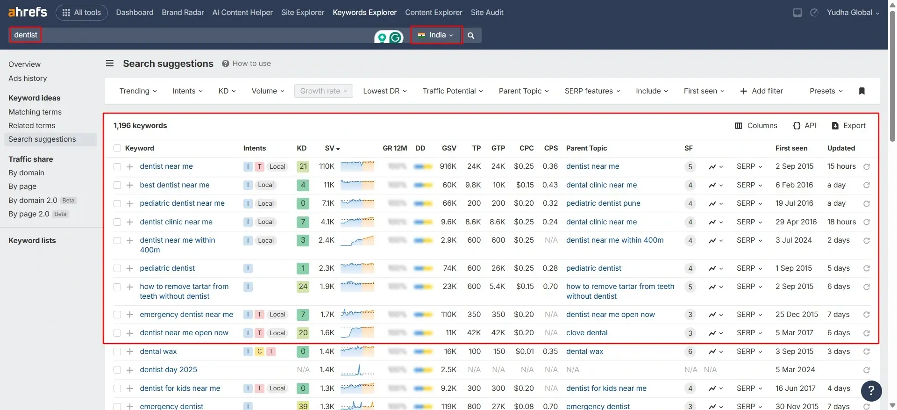Check the 'dentist day 2025' checkbox

click(117, 370)
